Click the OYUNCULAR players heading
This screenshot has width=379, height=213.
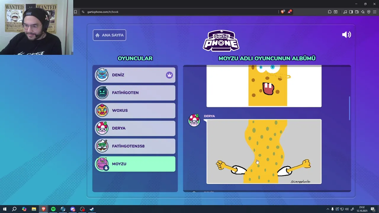tap(135, 58)
